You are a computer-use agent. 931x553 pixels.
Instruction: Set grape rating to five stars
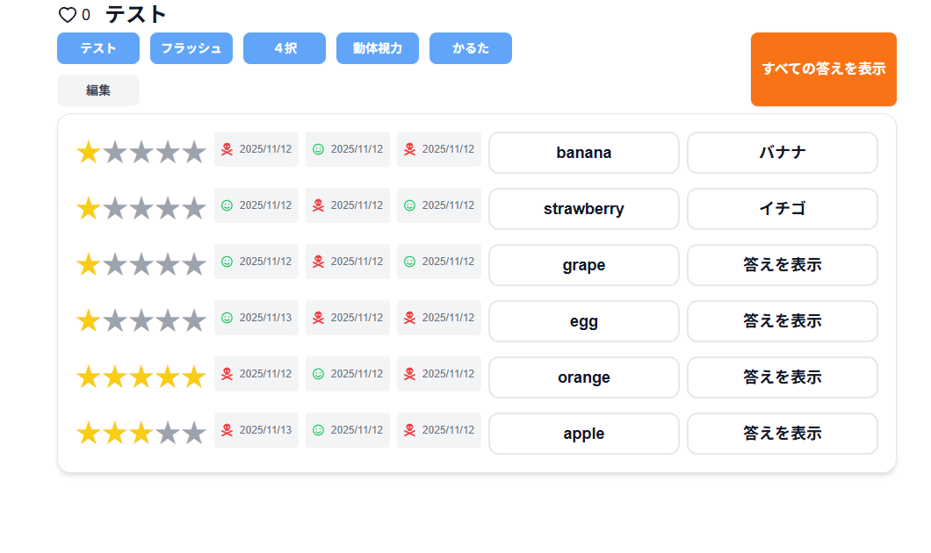pos(194,264)
